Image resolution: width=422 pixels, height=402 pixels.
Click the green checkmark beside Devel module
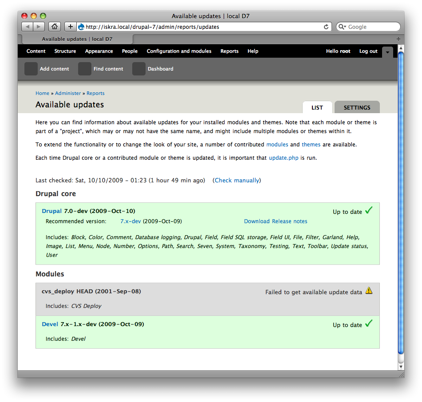[368, 323]
